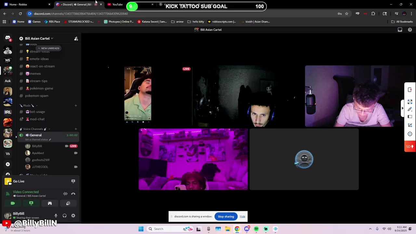
Task: Open Photopea bookmark
Action: (119, 22)
